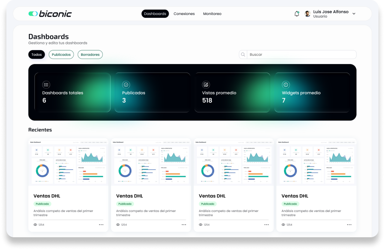This screenshot has width=385, height=250.
Task: Filter dashboards by Borradores
Action: coord(90,55)
